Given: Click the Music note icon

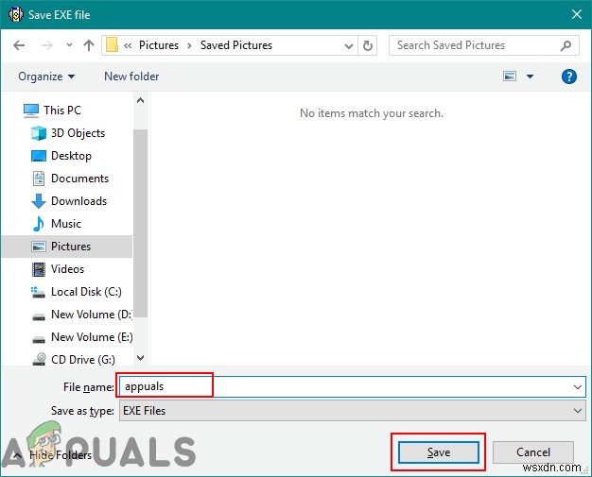Looking at the screenshot, I should [x=38, y=224].
